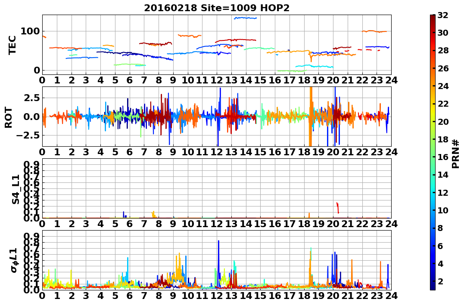Click the "100" tick on the TEC axis
Image resolution: width=464 pixels, height=305 pixels.
click(x=30, y=31)
